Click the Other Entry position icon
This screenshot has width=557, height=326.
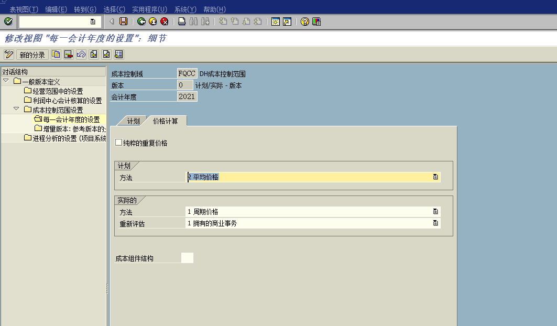click(118, 55)
